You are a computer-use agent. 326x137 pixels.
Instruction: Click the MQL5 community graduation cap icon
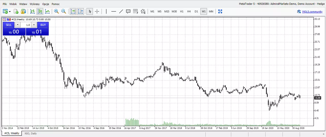(x=299, y=11)
